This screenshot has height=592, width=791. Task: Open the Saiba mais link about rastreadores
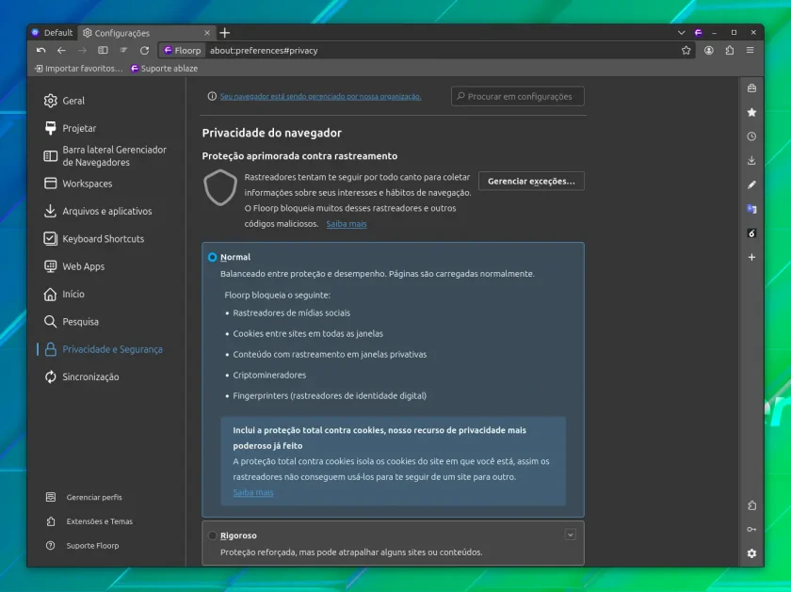(347, 224)
